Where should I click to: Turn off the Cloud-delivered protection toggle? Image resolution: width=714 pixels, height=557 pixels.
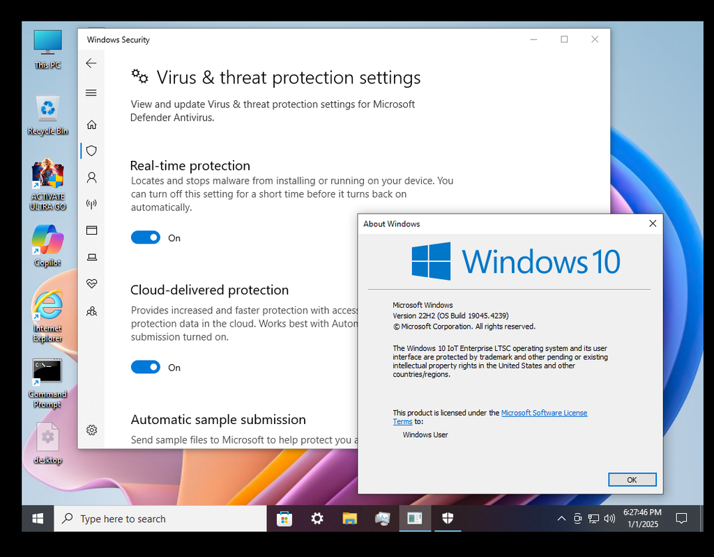(x=145, y=367)
